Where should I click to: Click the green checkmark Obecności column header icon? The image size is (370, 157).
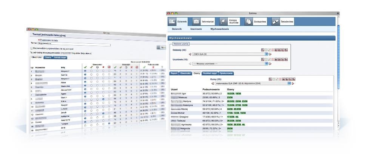(85, 67)
